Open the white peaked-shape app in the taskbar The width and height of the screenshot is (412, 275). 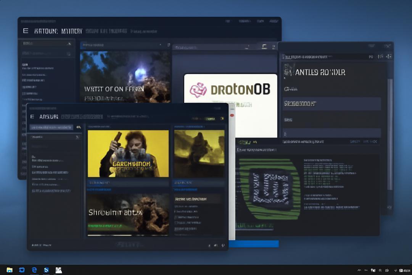[59, 270]
